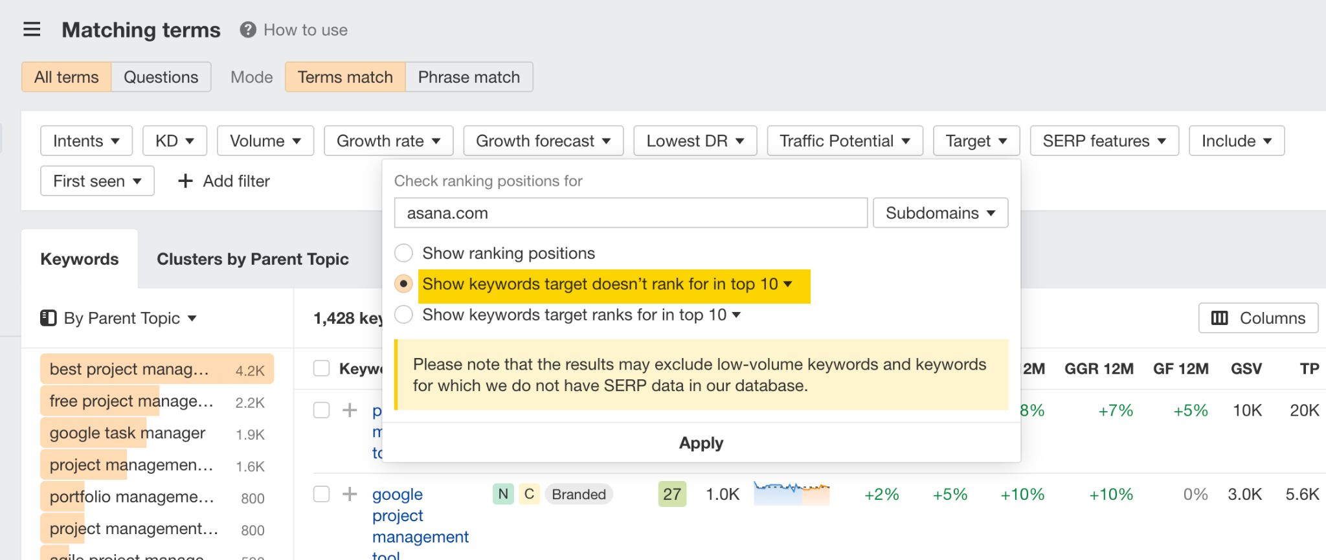Check the google project management tool checkbox
Screen dimensions: 1326x560
(321, 494)
